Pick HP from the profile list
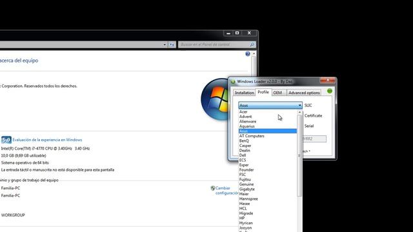The image size is (413, 232). click(x=268, y=218)
